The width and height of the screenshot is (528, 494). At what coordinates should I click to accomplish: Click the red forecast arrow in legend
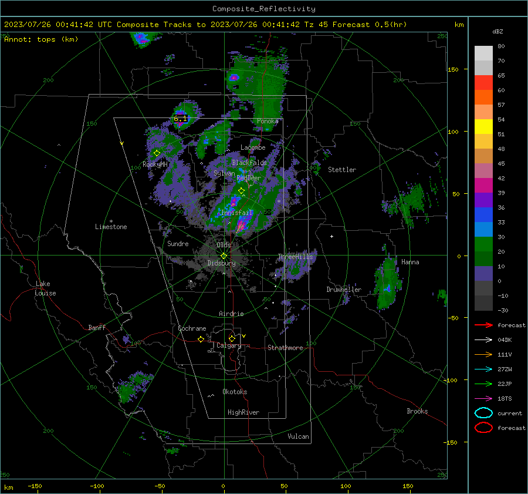tap(483, 325)
